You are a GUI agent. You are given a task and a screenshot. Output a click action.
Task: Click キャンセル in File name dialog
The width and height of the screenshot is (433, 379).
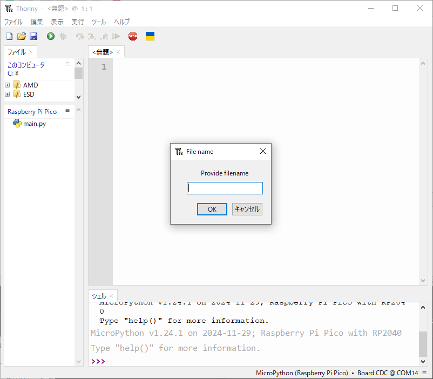[x=247, y=209]
